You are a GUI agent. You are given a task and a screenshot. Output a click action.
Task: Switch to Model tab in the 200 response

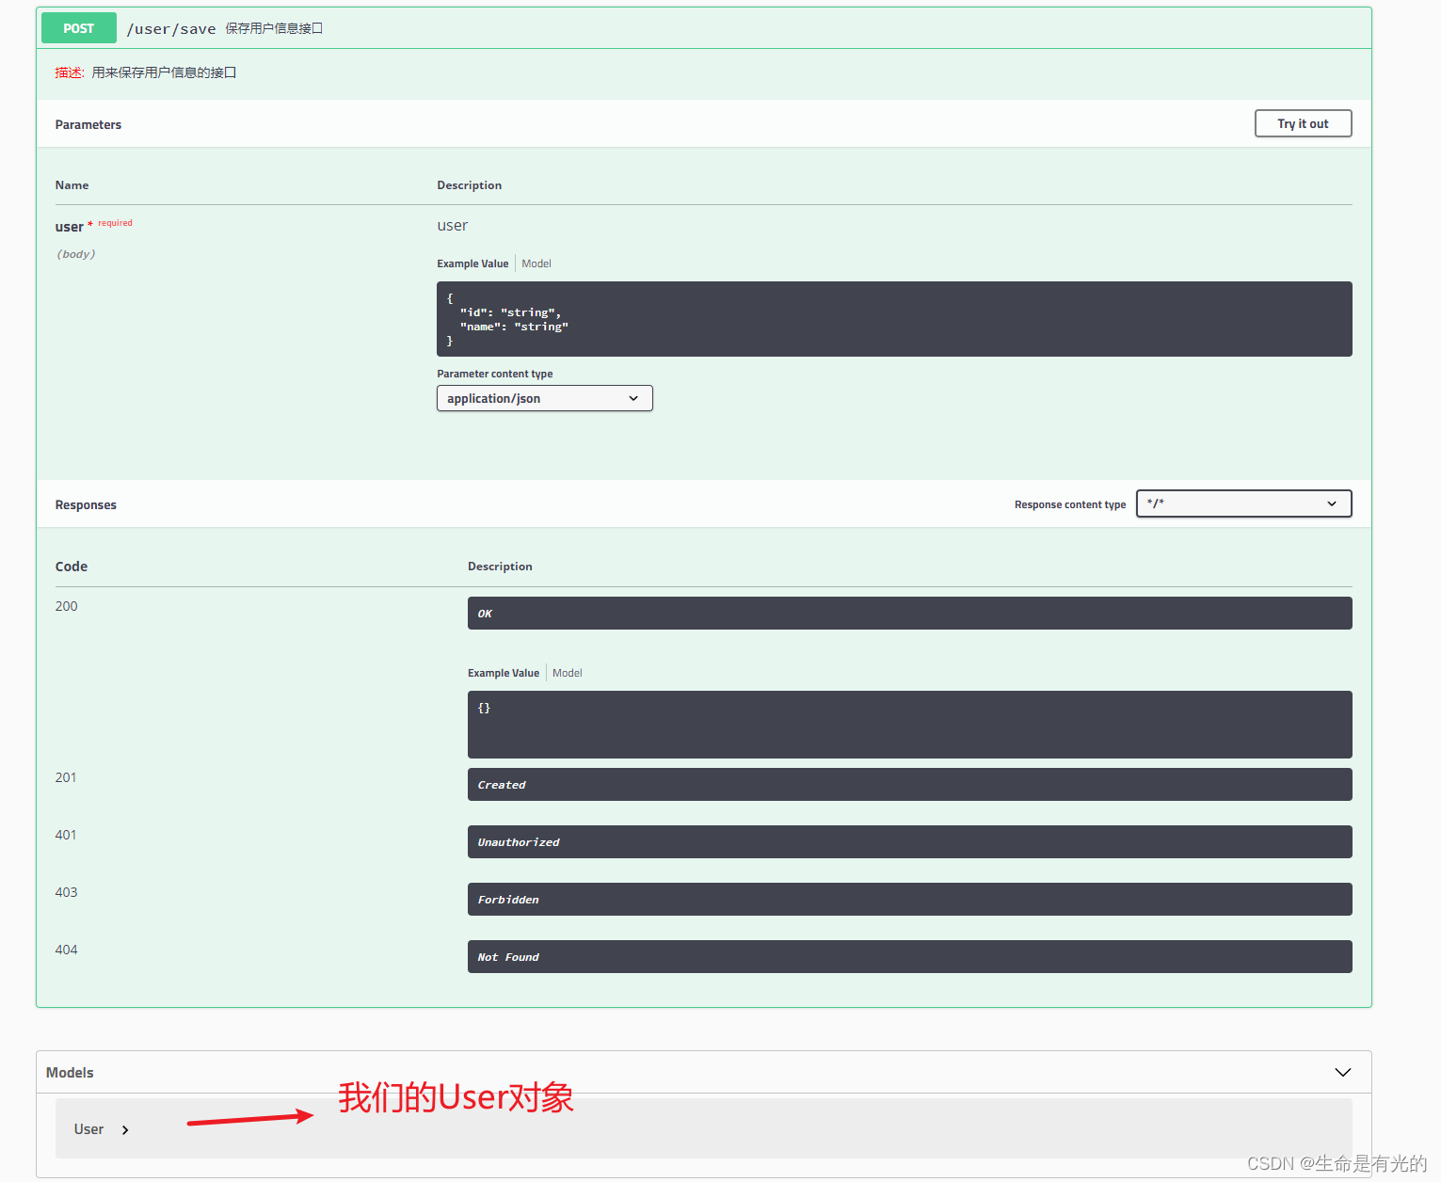click(568, 673)
